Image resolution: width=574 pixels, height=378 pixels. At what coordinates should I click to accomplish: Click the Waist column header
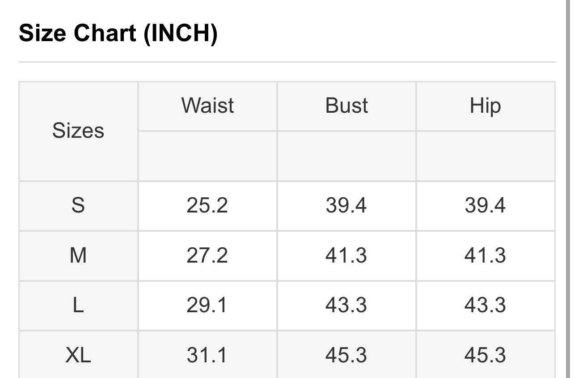(207, 106)
